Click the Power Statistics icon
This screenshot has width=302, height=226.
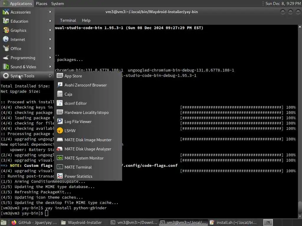pos(60,176)
